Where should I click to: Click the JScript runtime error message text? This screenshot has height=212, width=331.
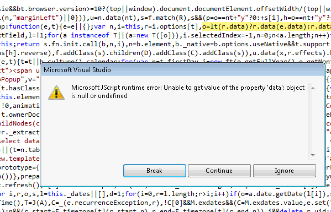click(188, 91)
